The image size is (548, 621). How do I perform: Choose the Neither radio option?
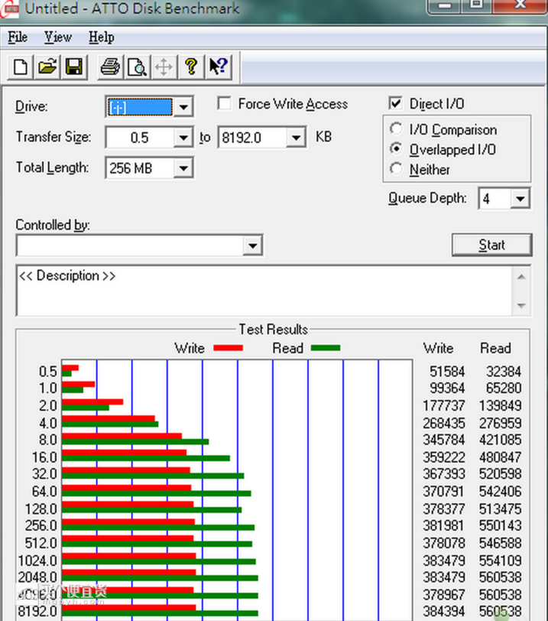pos(396,168)
